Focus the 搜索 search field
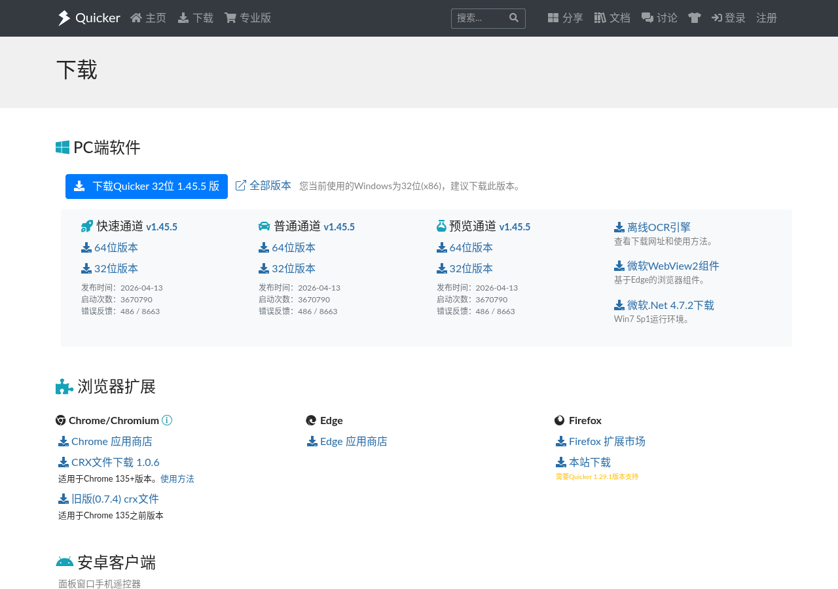The height and width of the screenshot is (589, 838). (x=479, y=18)
